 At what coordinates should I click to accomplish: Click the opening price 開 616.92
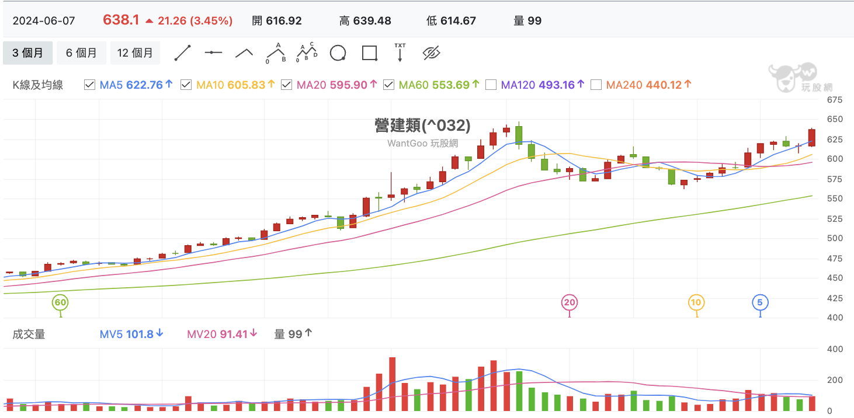point(277,20)
